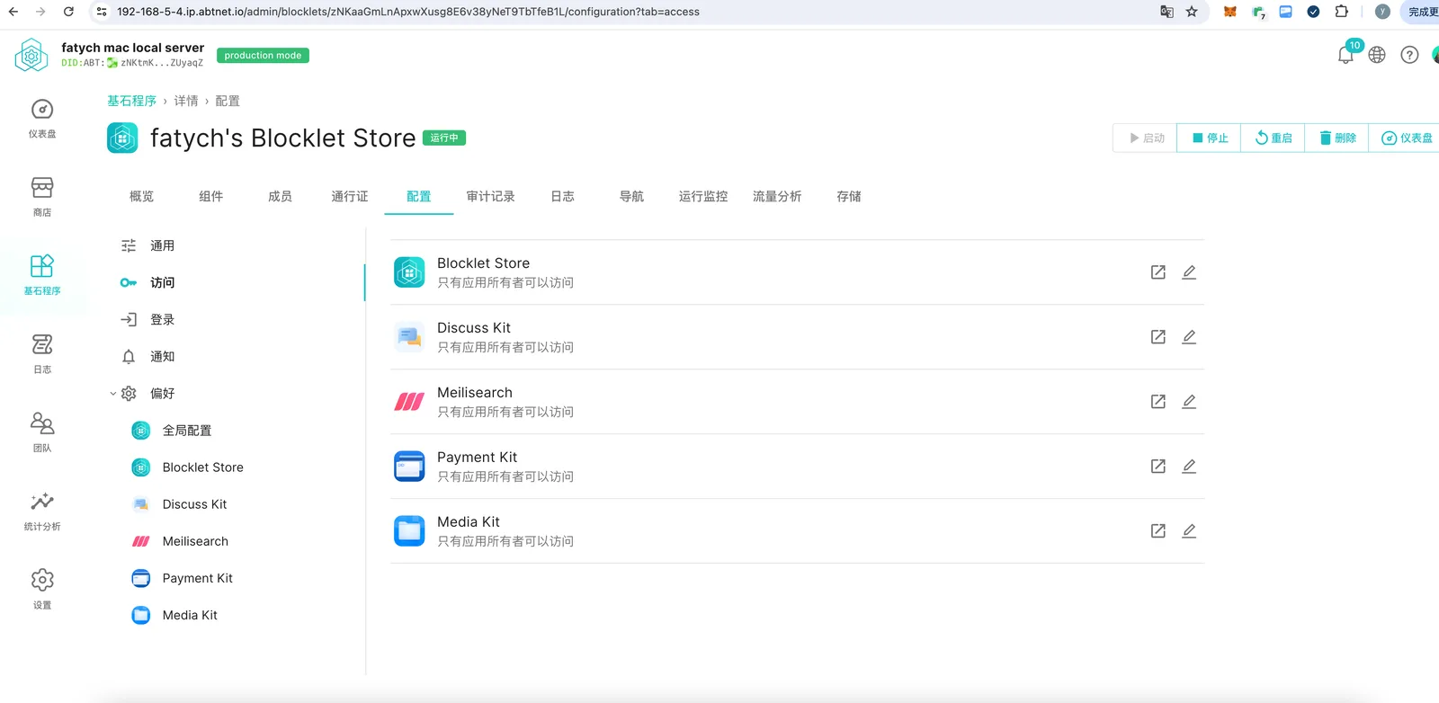Open Blocklet Store access in new window
This screenshot has width=1439, height=703.
[1158, 272]
